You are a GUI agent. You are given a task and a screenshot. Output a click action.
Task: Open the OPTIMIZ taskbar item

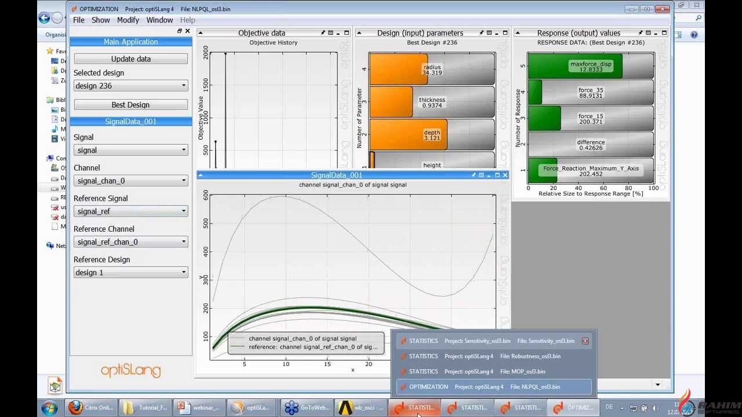click(x=574, y=408)
